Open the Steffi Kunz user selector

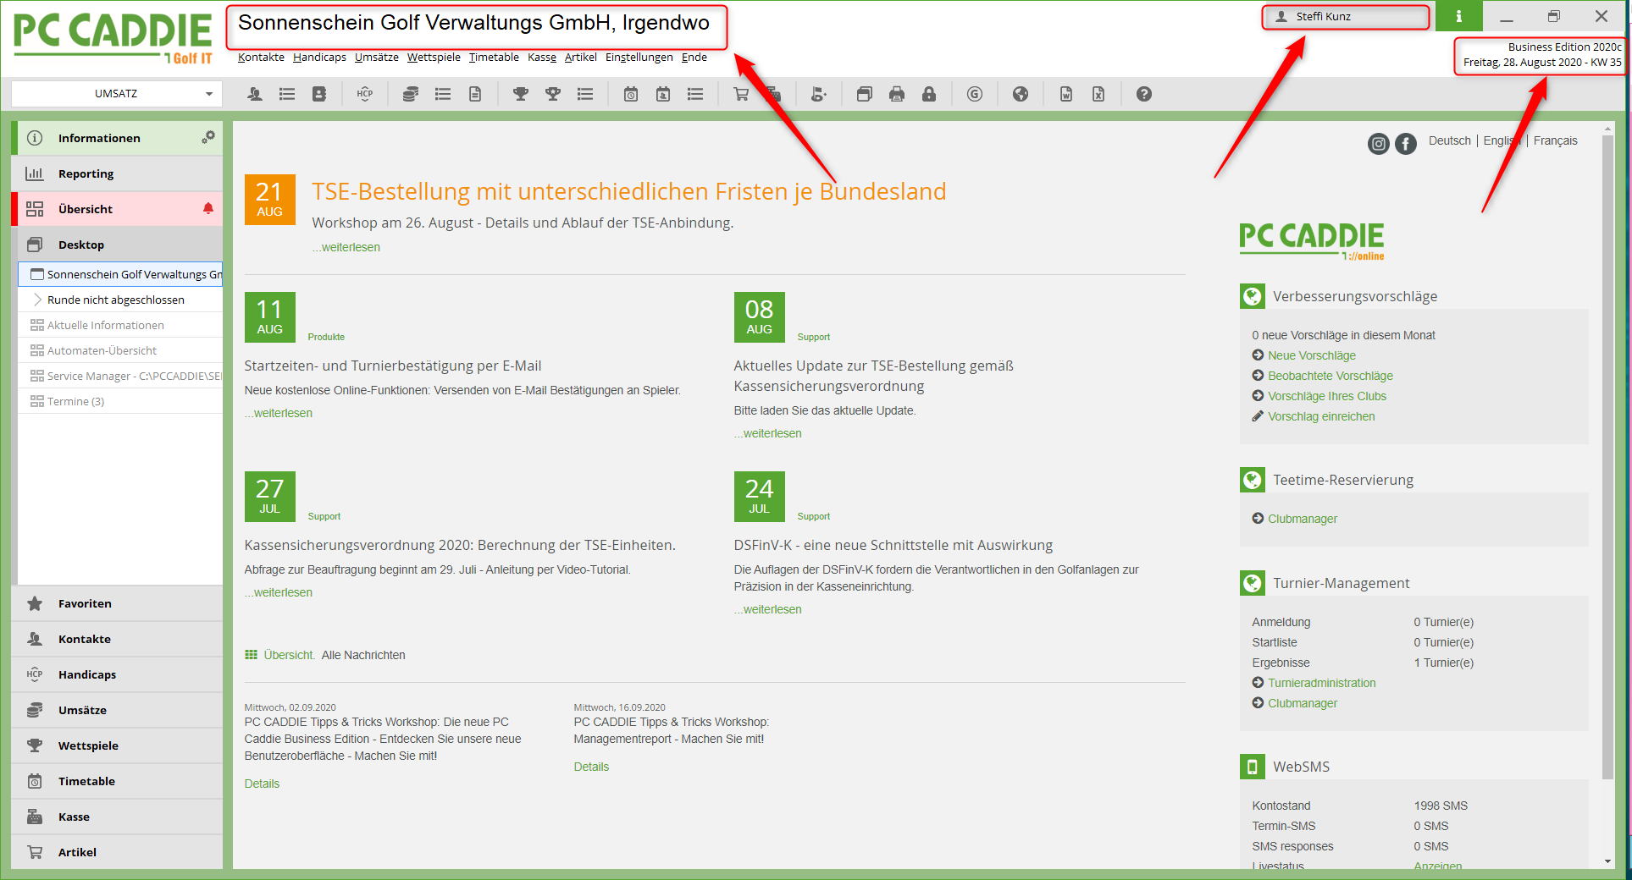[x=1345, y=17]
